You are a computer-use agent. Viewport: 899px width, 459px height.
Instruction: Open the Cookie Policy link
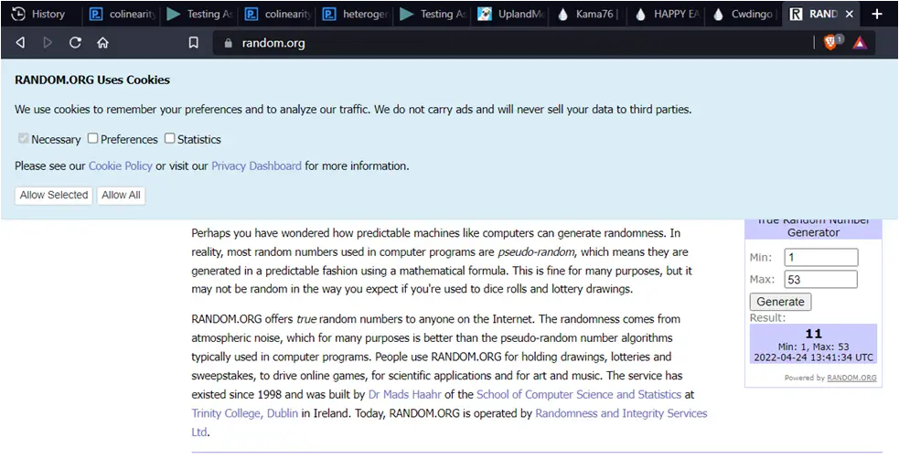(121, 166)
